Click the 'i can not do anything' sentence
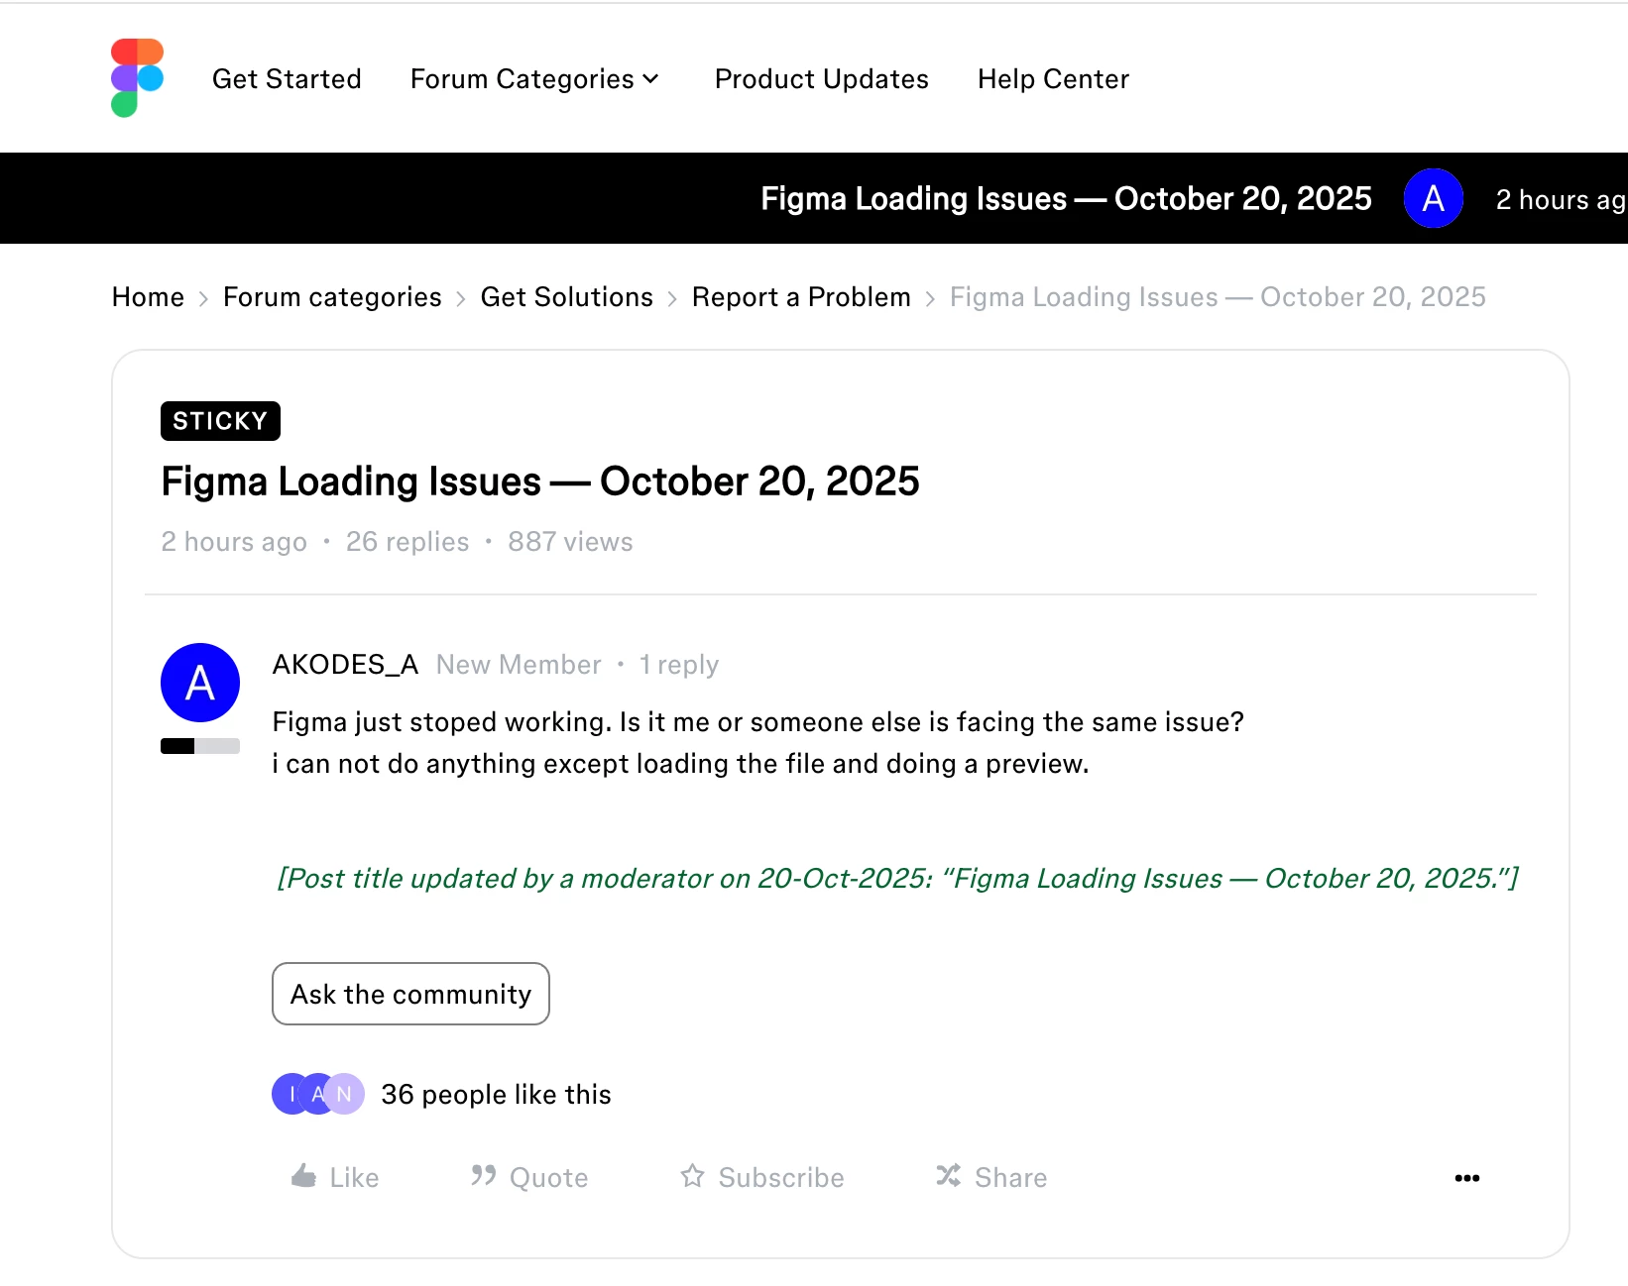The image size is (1628, 1286). (681, 764)
